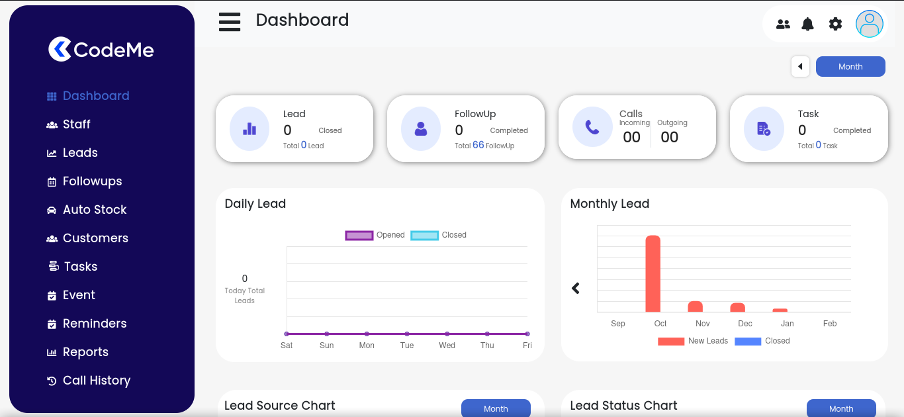Click the blue Closed swatch in Monthly legend
The image size is (904, 417).
[748, 341]
